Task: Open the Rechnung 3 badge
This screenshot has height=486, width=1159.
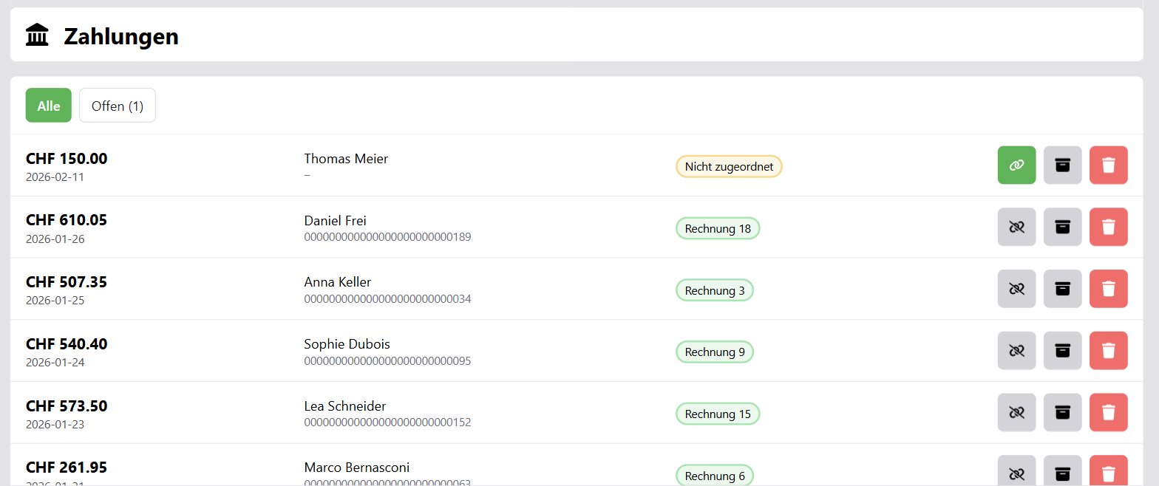Action: (x=715, y=290)
